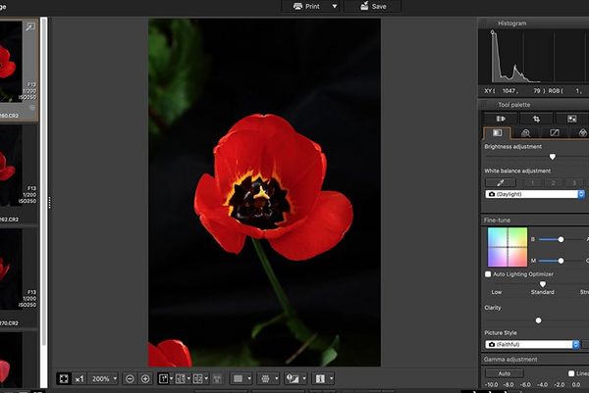
Task: Click the image info display icon
Action: [320, 378]
